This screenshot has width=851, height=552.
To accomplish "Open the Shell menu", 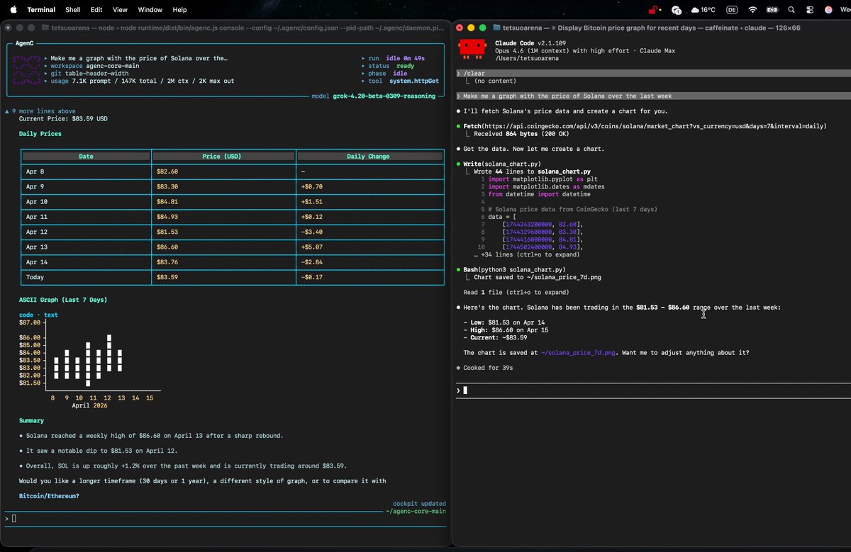I will pos(73,10).
